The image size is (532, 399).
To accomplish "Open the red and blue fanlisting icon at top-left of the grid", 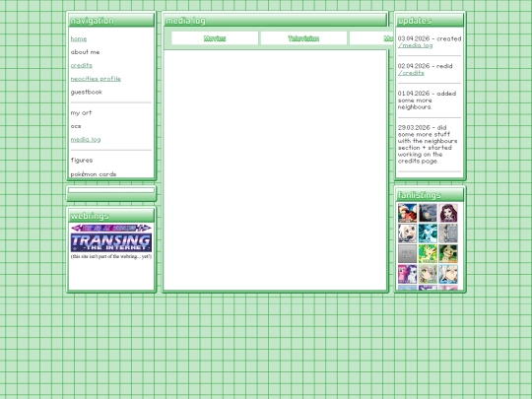I will pos(407,213).
